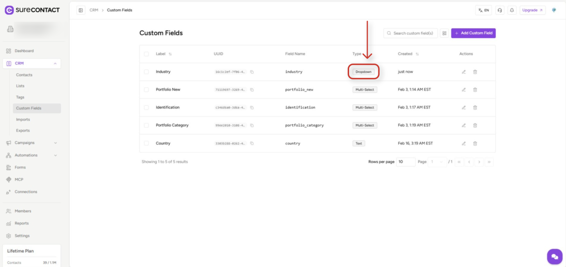Go to the previous page arrow
Viewport: 566px width, 267px height.
[469, 162]
